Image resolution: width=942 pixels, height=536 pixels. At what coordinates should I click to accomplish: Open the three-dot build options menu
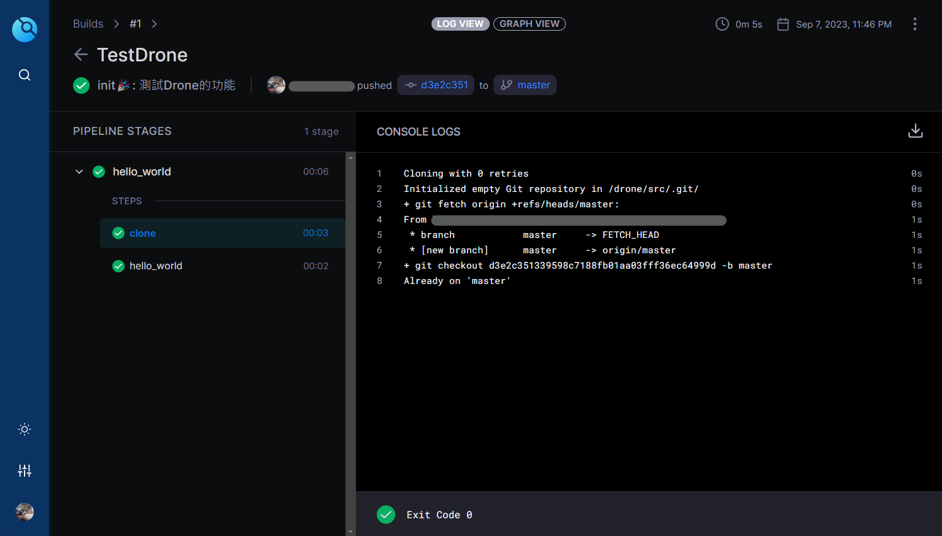(914, 24)
